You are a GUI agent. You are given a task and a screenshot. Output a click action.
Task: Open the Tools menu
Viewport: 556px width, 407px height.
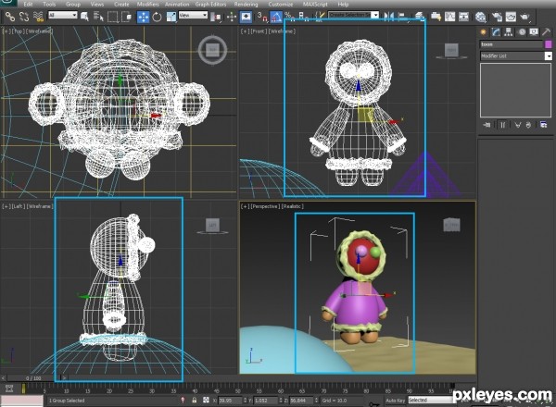point(49,5)
